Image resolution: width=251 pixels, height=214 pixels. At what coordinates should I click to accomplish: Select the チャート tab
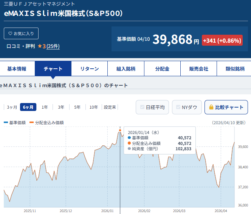53,69
